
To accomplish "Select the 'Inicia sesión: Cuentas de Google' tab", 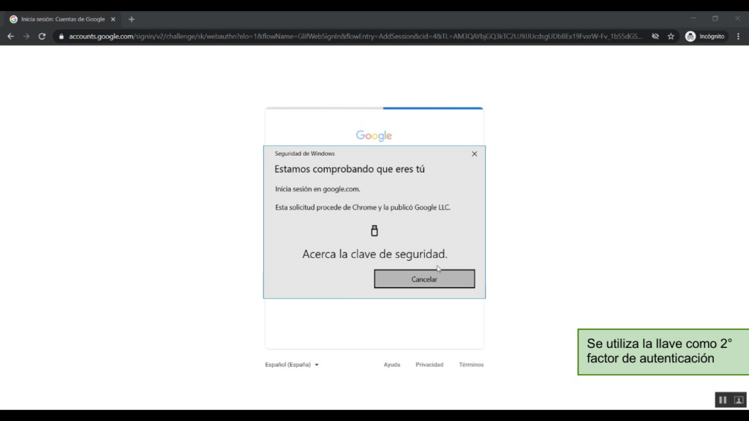I will pyautogui.click(x=63, y=19).
